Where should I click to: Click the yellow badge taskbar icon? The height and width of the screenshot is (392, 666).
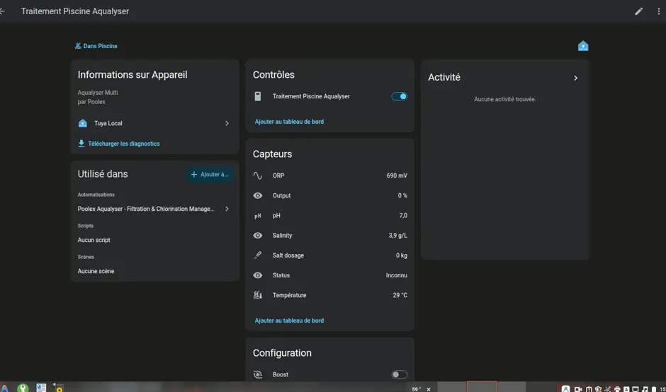tap(58, 387)
